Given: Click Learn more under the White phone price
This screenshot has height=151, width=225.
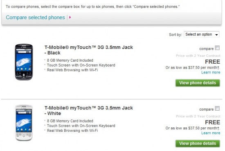Looking at the screenshot, I should pos(211,133).
